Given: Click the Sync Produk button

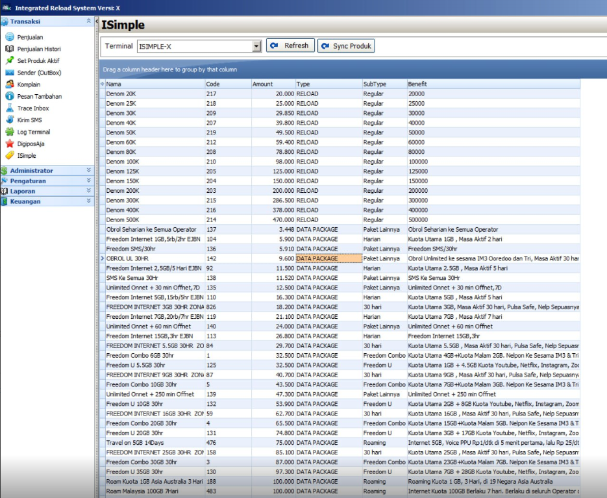Looking at the screenshot, I should [346, 46].
